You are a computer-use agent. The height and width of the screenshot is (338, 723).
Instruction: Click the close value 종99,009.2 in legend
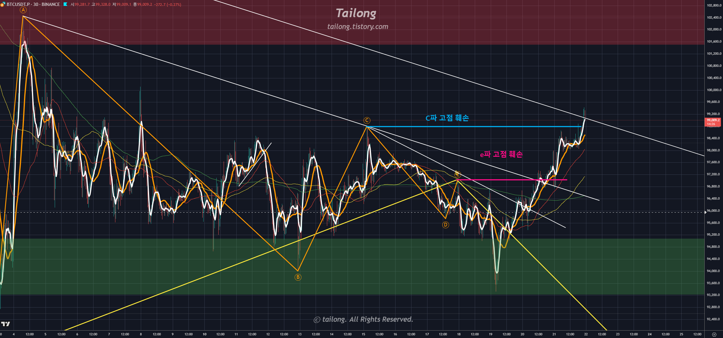pos(143,4)
